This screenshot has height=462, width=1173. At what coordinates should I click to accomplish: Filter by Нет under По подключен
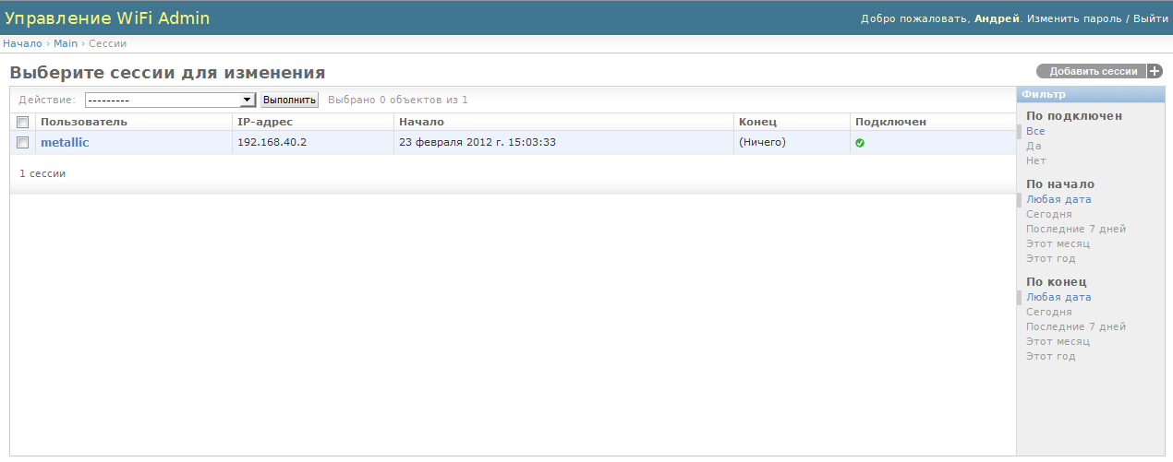coord(1035,160)
